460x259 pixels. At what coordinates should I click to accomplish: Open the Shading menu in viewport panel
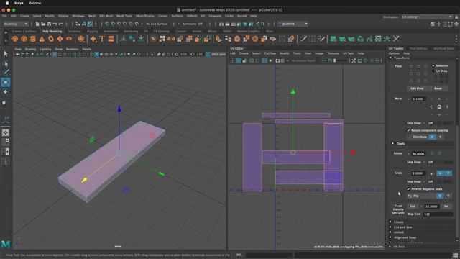(x=30, y=50)
